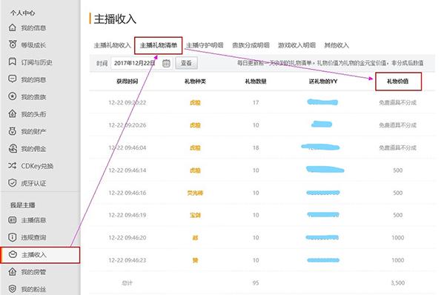Click the chat bubble icon beside 我的消息

pos(12,79)
